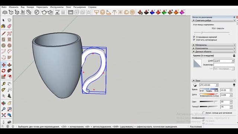
Task: Open the Файл menu
Action: [x=4, y=7]
